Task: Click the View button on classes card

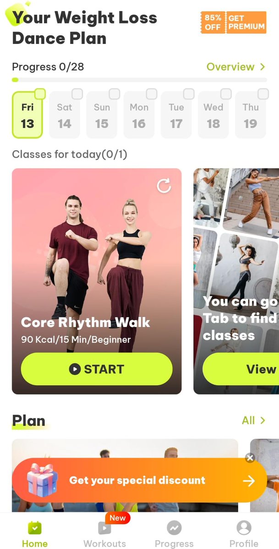Action: click(x=241, y=369)
